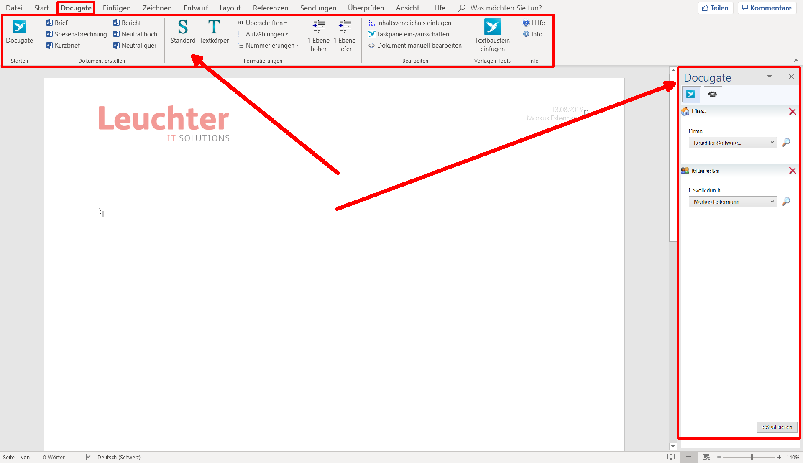This screenshot has height=463, width=803.
Task: Open Docugate task pane options arrow
Action: [x=770, y=77]
